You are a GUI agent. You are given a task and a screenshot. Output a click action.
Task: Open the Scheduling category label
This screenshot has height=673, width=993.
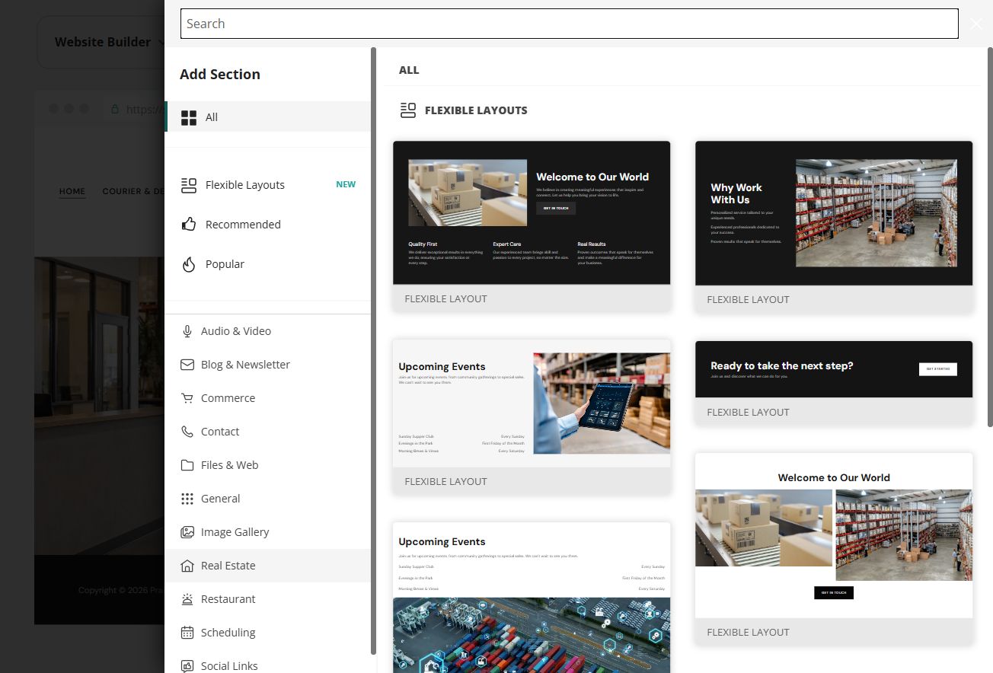coord(228,633)
